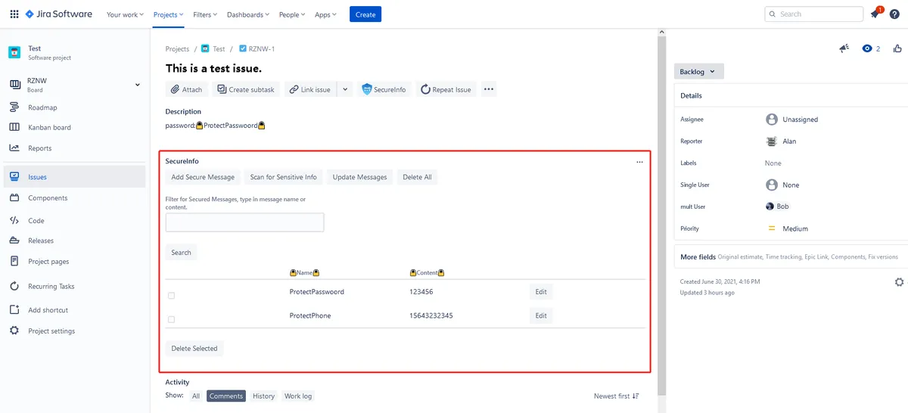Open the Dashboards dropdown menu
The height and width of the screenshot is (413, 908).
(248, 14)
